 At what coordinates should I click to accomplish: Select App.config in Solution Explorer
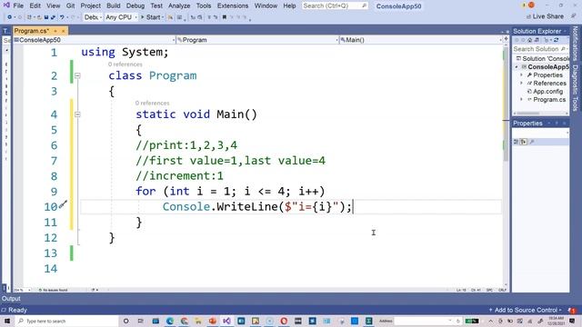547,92
